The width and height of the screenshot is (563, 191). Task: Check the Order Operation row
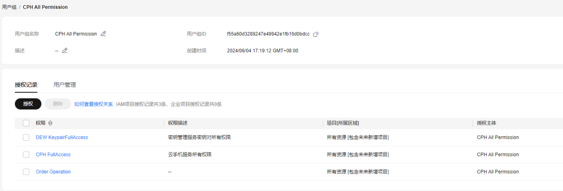coord(26,172)
